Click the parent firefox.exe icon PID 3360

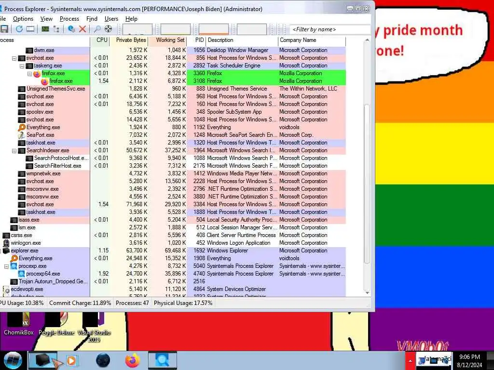pyautogui.click(x=37, y=74)
